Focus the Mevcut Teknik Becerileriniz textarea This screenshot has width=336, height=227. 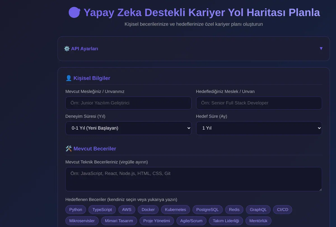click(194, 179)
